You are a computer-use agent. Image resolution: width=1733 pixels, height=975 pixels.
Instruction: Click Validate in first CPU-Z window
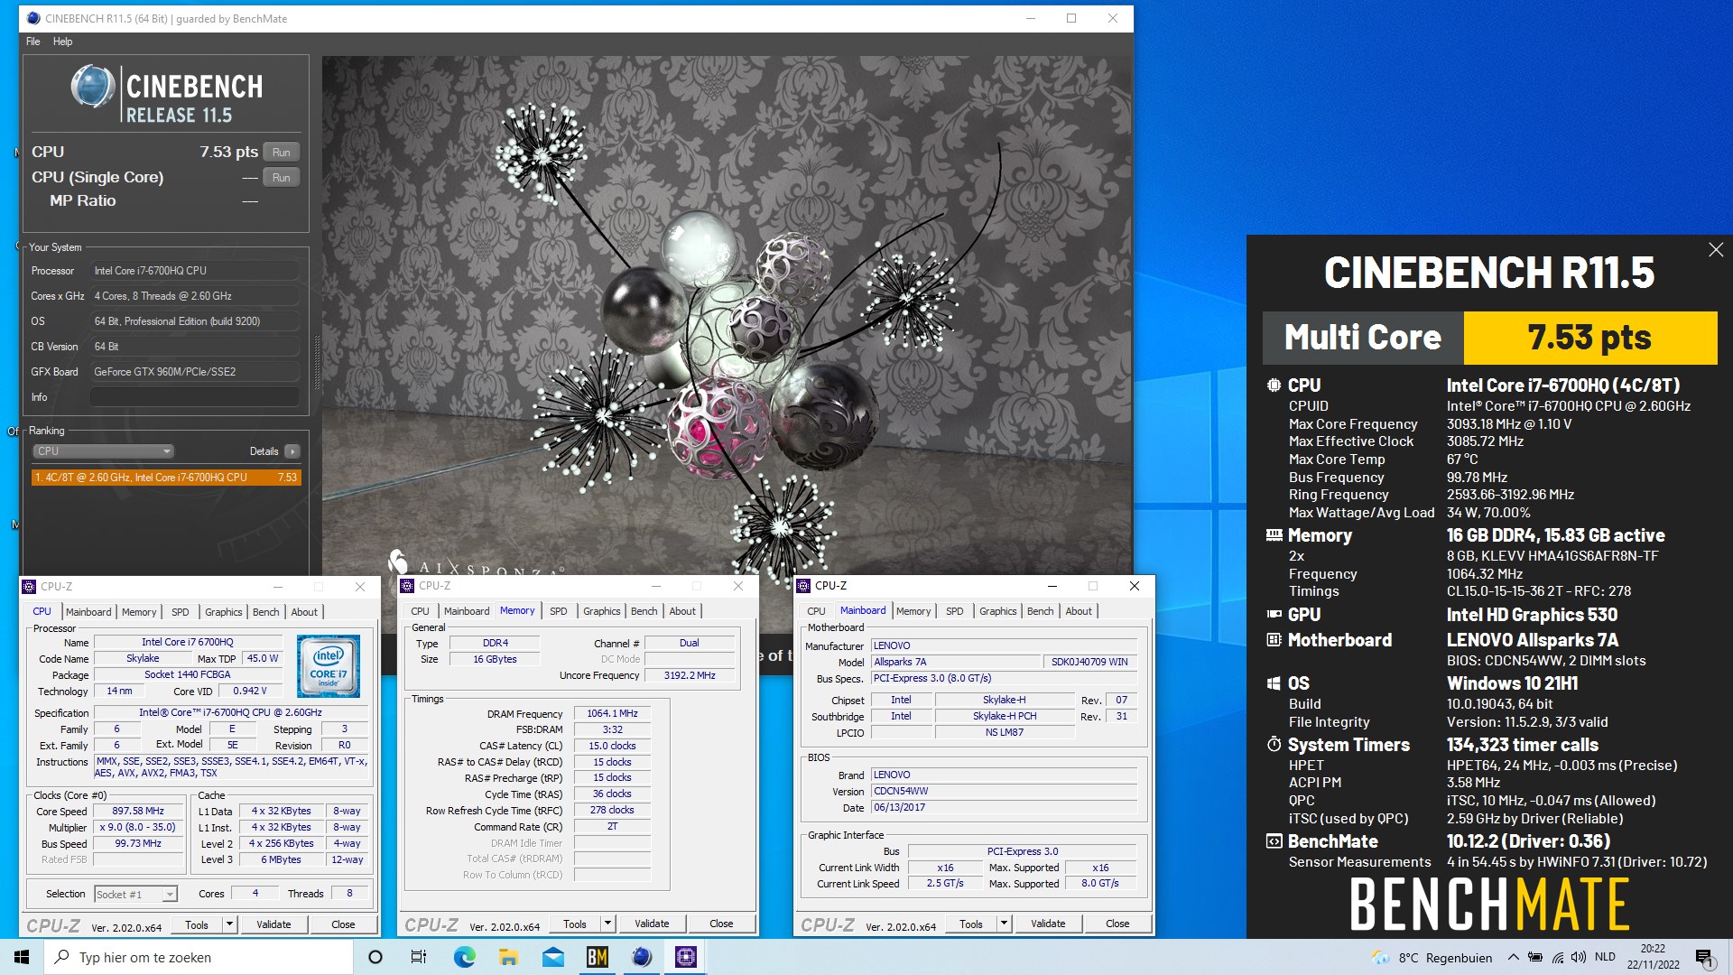click(x=273, y=924)
